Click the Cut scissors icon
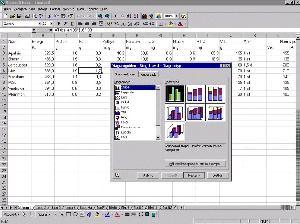This screenshot has width=300, height=224. tap(50, 16)
